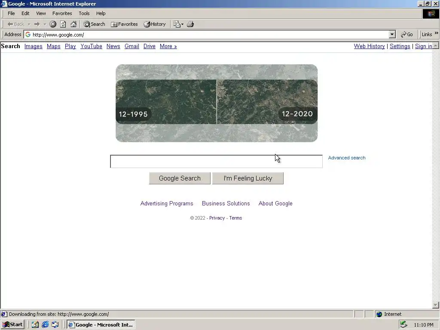Open the Search pane toolbar button
The width and height of the screenshot is (440, 330).
click(94, 24)
